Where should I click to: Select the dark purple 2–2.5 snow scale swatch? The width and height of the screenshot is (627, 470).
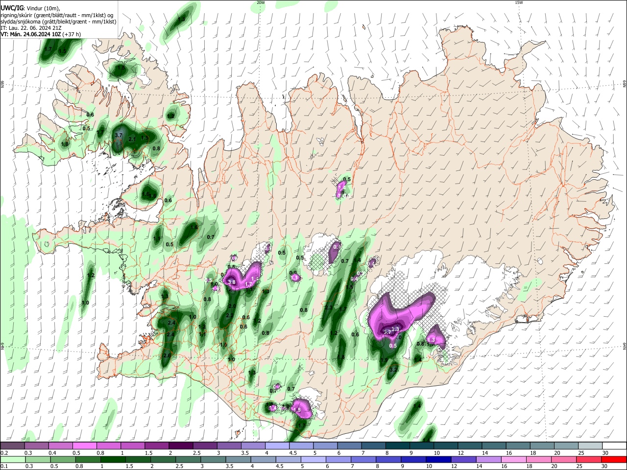[x=180, y=446]
